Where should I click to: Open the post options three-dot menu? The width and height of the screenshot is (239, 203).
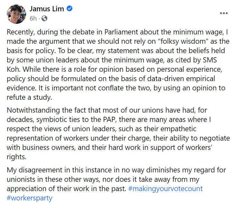tap(224, 14)
